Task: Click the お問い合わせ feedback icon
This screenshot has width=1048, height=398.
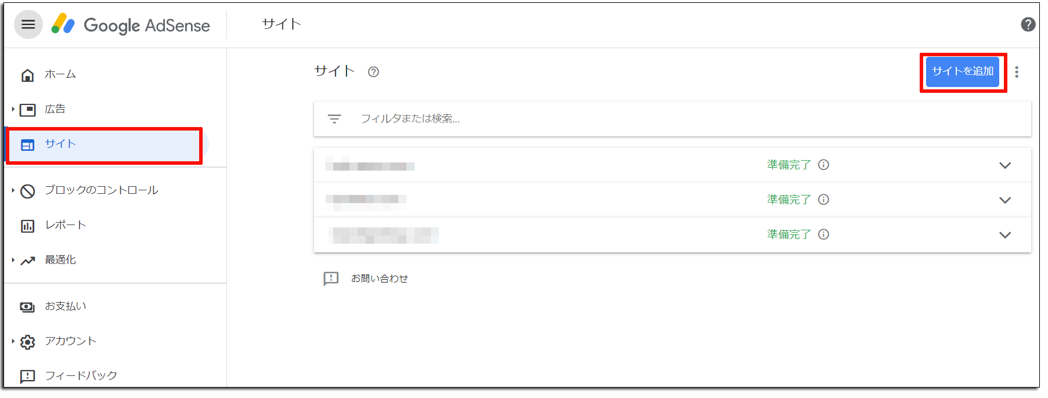Action: tap(331, 278)
